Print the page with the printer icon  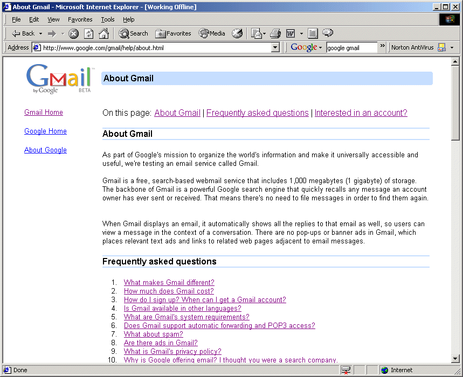point(275,33)
